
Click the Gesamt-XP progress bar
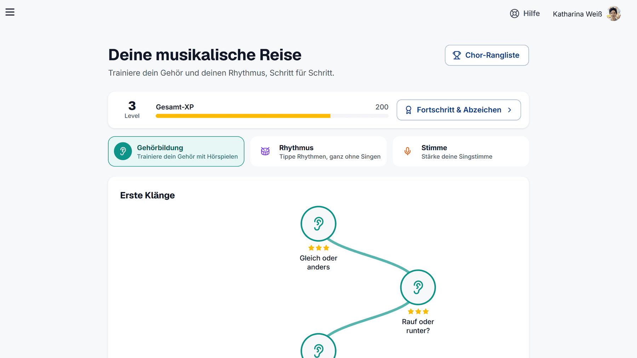272,116
